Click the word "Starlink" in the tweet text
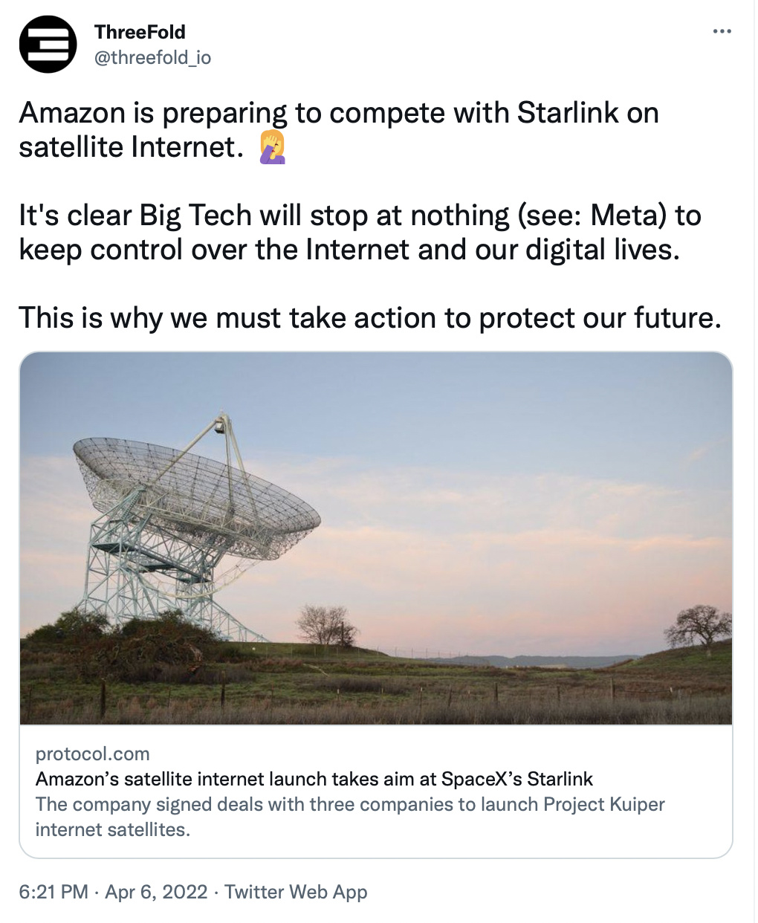The image size is (758, 923). pyautogui.click(x=568, y=113)
